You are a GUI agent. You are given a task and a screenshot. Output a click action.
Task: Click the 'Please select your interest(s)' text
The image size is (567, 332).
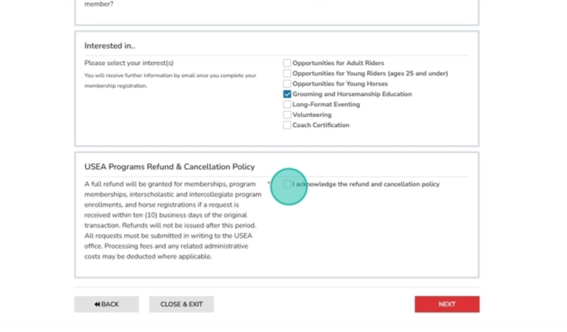[129, 63]
